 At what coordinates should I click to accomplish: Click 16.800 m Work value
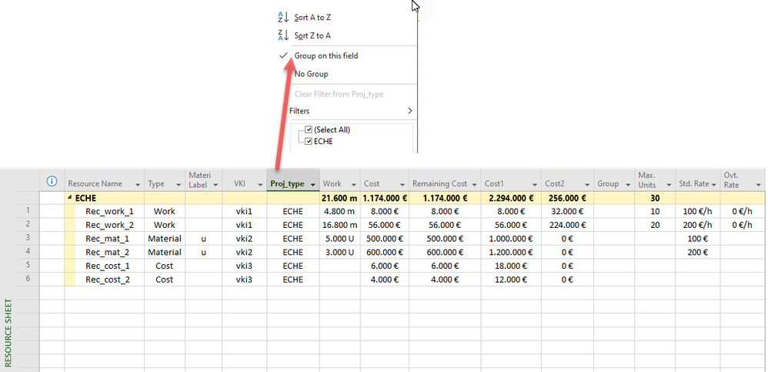tap(340, 225)
